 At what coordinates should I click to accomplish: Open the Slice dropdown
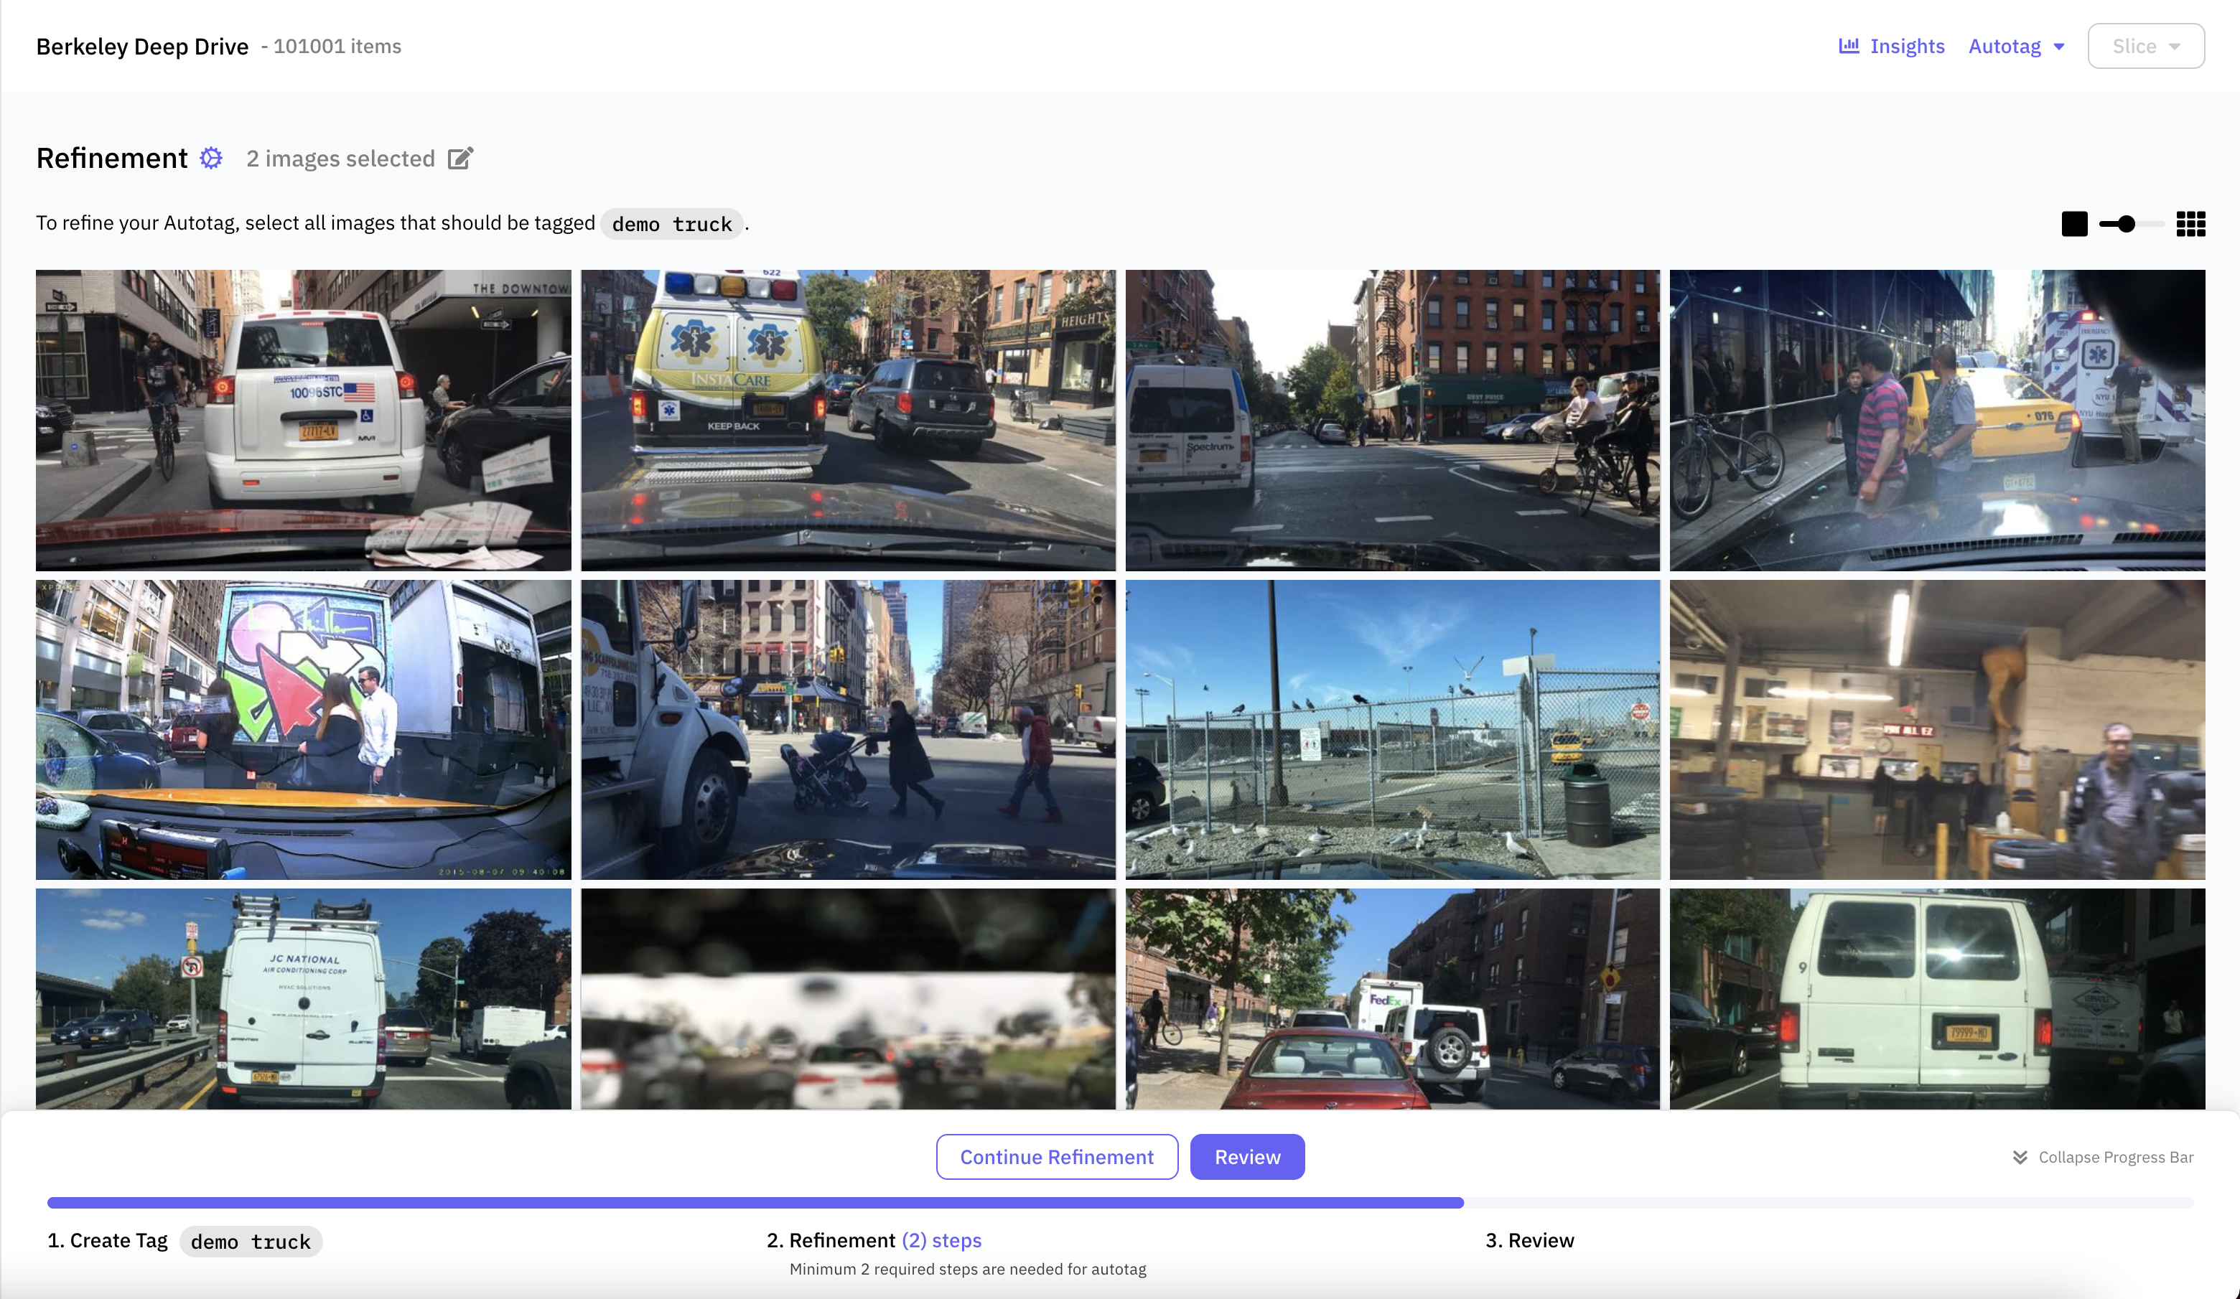pyautogui.click(x=2145, y=46)
